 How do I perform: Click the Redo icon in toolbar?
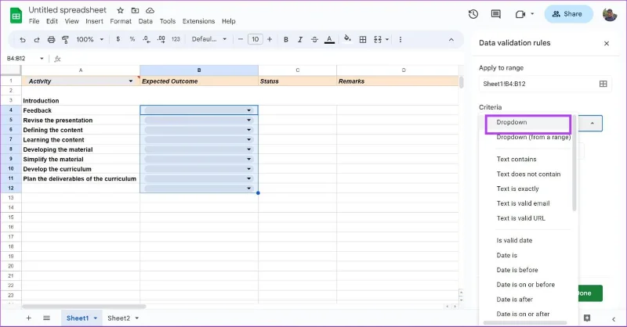click(37, 40)
